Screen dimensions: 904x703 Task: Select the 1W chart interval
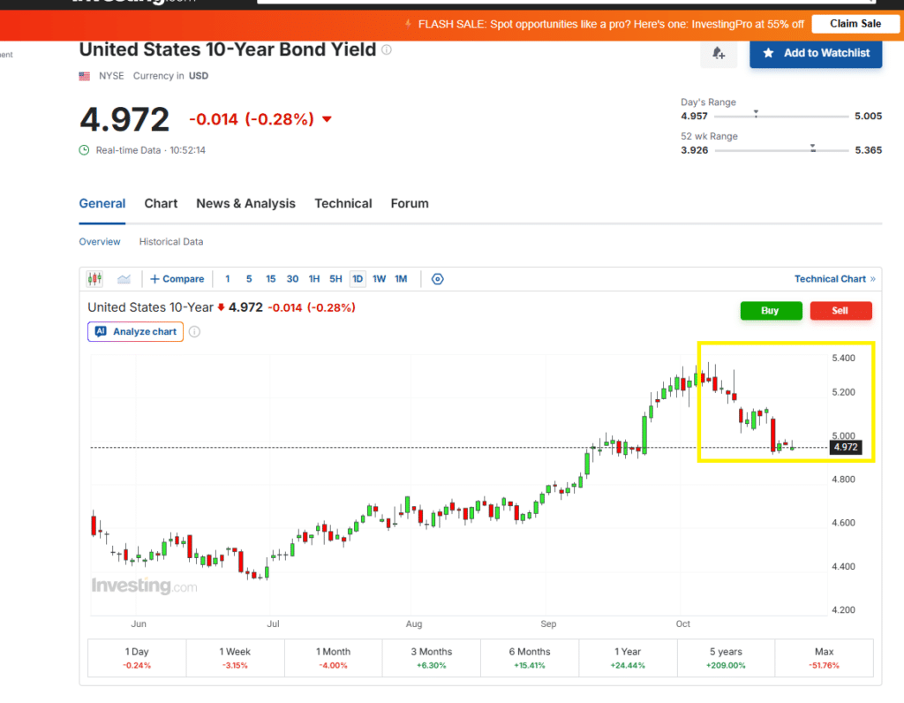point(379,279)
